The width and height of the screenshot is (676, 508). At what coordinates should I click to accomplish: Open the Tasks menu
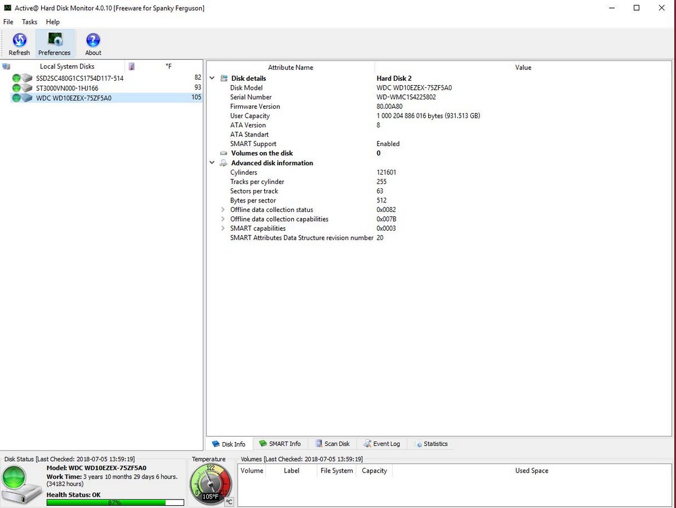29,22
